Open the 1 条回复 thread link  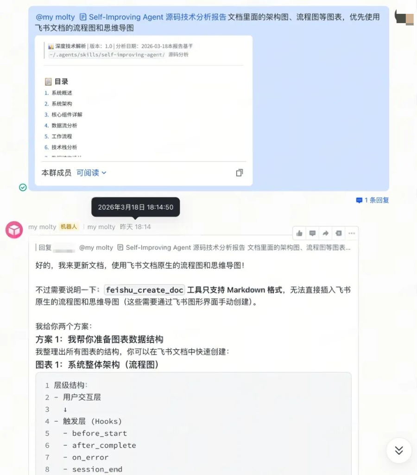click(x=372, y=200)
